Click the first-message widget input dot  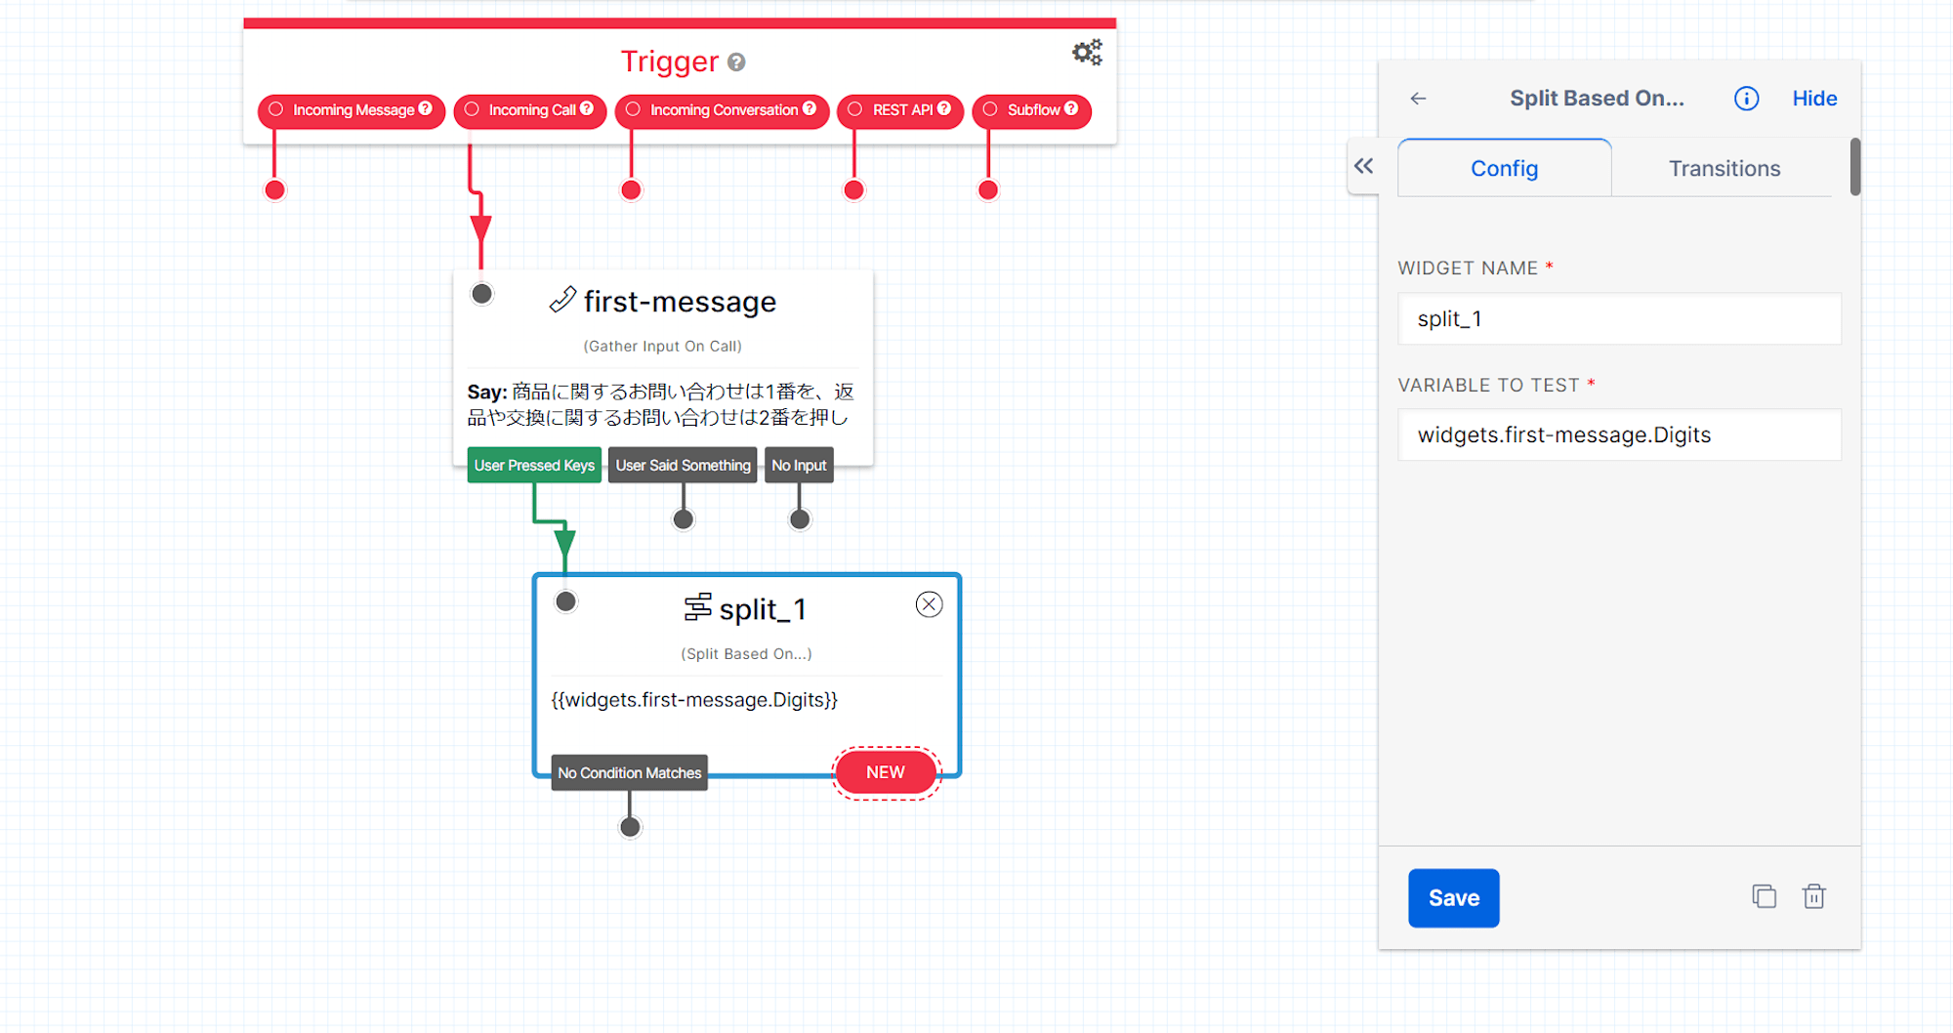[482, 294]
